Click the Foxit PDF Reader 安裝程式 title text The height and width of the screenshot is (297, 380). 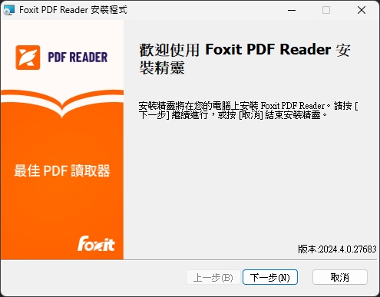click(73, 10)
